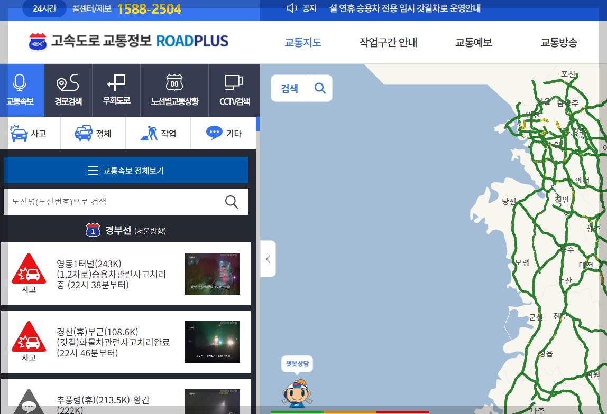Open the 노선별교통상황 tab
The image size is (607, 414).
174,90
